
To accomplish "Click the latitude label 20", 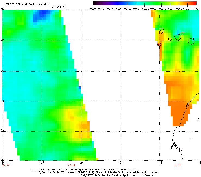I will 2,160.
